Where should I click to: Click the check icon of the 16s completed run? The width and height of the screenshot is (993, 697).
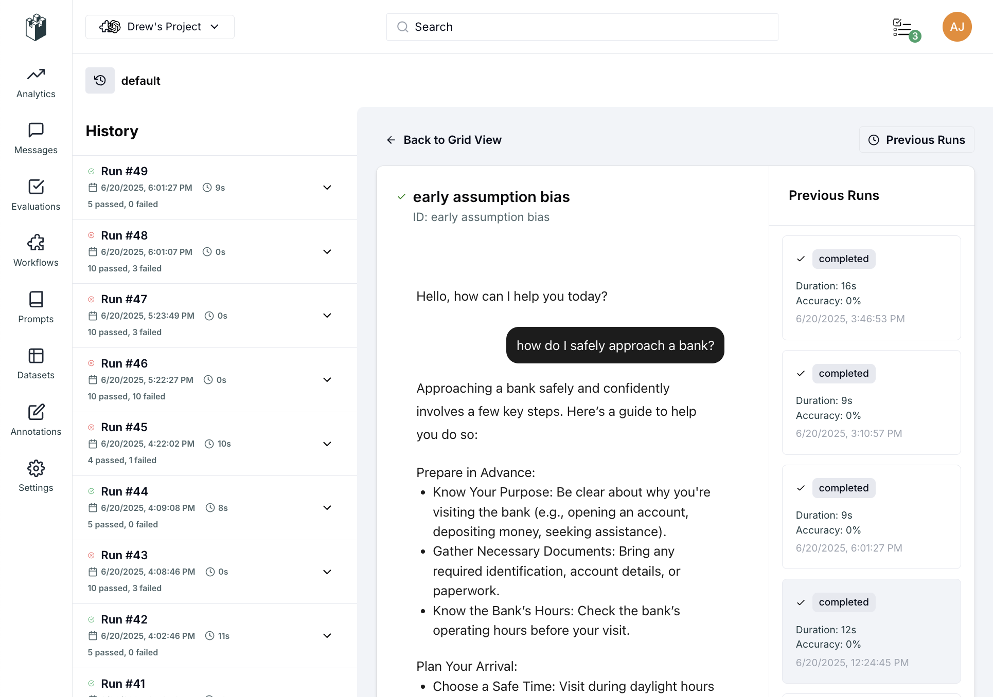[x=801, y=259]
